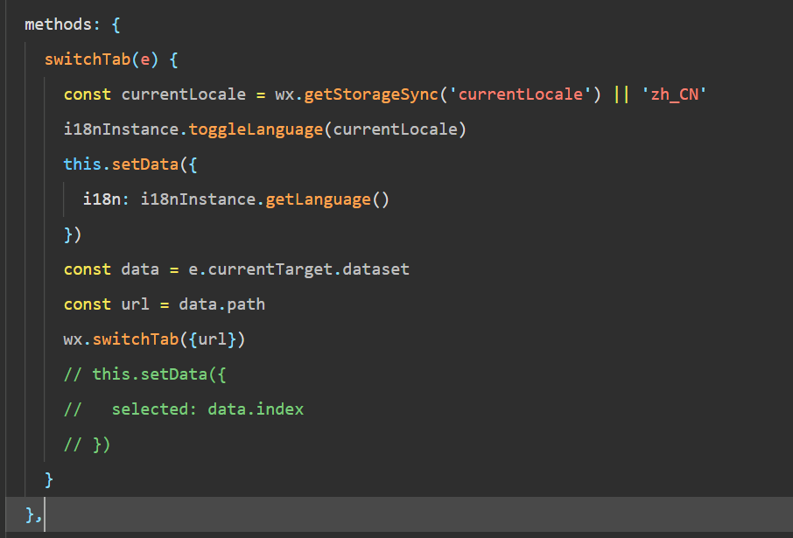Image resolution: width=793 pixels, height=538 pixels.
Task: Click toggleLanguage method call
Action: tap(256, 129)
